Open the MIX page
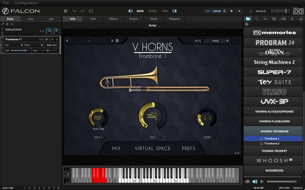The width and height of the screenshot is (305, 190). pos(116,149)
